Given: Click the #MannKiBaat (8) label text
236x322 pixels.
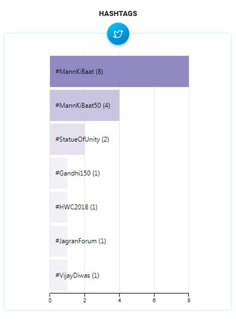Looking at the screenshot, I should [x=79, y=72].
